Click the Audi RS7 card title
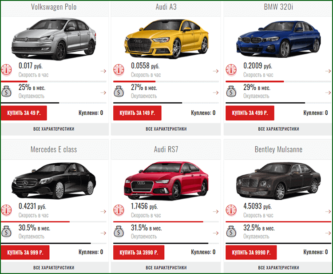 coord(166,149)
